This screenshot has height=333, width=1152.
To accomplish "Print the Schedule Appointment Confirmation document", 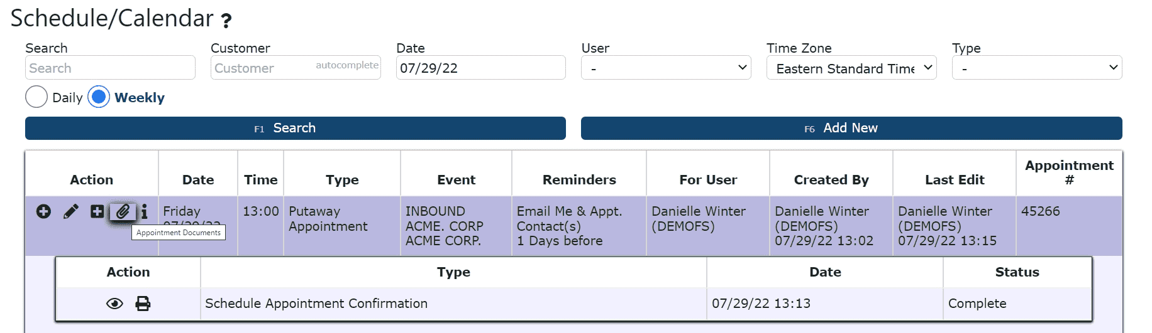I will (x=143, y=304).
